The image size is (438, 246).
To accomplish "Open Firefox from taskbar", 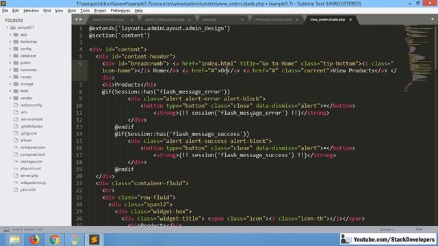I will [x=35, y=240].
